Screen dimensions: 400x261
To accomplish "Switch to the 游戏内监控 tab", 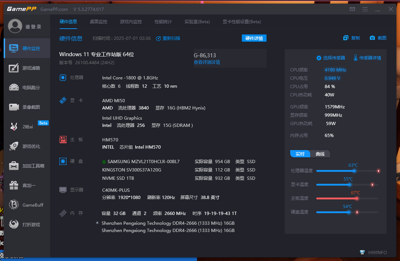I will (131, 22).
